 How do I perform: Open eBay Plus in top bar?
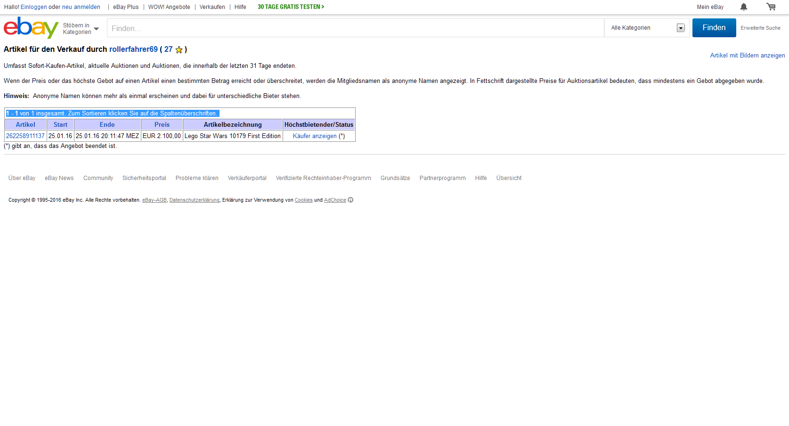(126, 7)
